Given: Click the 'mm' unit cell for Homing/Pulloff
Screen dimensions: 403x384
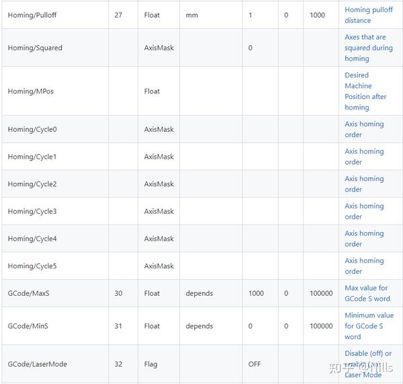Looking at the screenshot, I should coord(191,15).
